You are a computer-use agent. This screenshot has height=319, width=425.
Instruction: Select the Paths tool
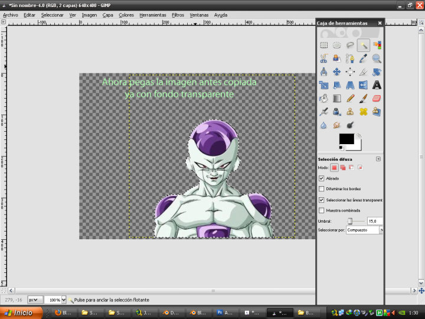point(350,58)
